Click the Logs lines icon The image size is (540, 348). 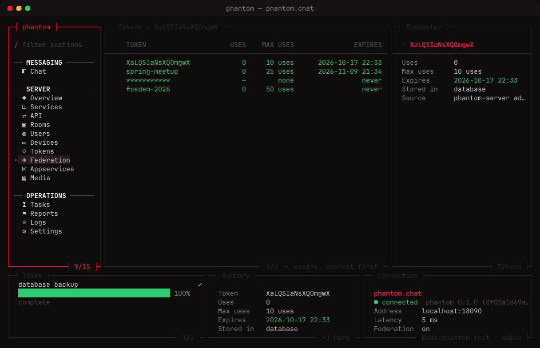click(24, 222)
